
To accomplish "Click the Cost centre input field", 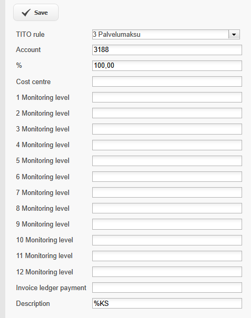I will (x=167, y=81).
